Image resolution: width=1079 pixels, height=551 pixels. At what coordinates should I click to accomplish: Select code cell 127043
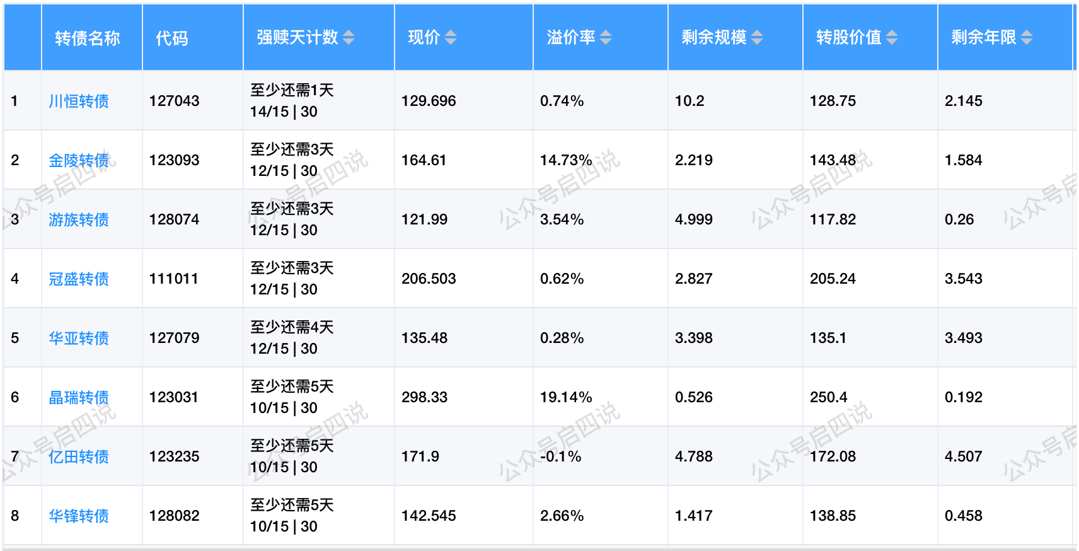coord(174,101)
